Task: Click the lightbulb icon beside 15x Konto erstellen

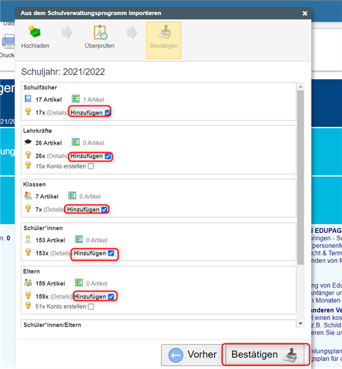Action: [x=28, y=166]
